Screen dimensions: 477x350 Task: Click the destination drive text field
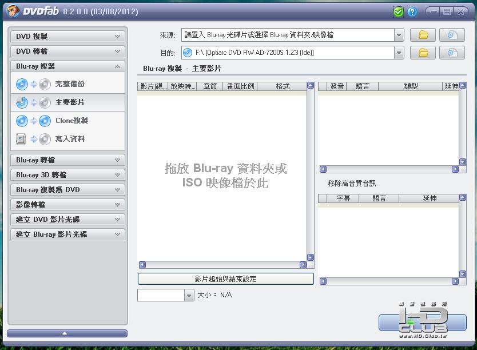pos(288,53)
